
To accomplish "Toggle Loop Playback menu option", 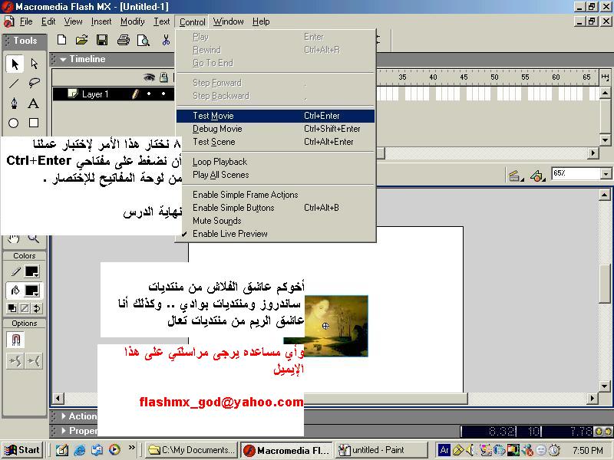I will pos(276,162).
